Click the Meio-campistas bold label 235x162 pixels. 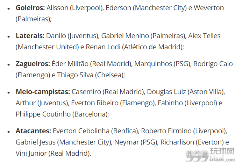[x=43, y=92]
